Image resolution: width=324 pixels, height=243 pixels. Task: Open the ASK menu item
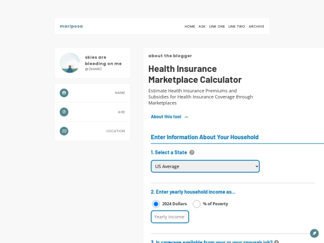click(x=202, y=26)
